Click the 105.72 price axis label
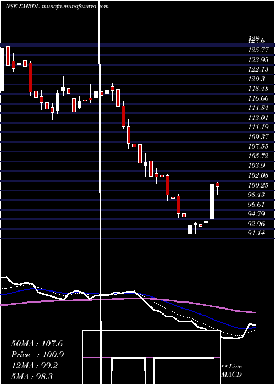 pos(258,156)
